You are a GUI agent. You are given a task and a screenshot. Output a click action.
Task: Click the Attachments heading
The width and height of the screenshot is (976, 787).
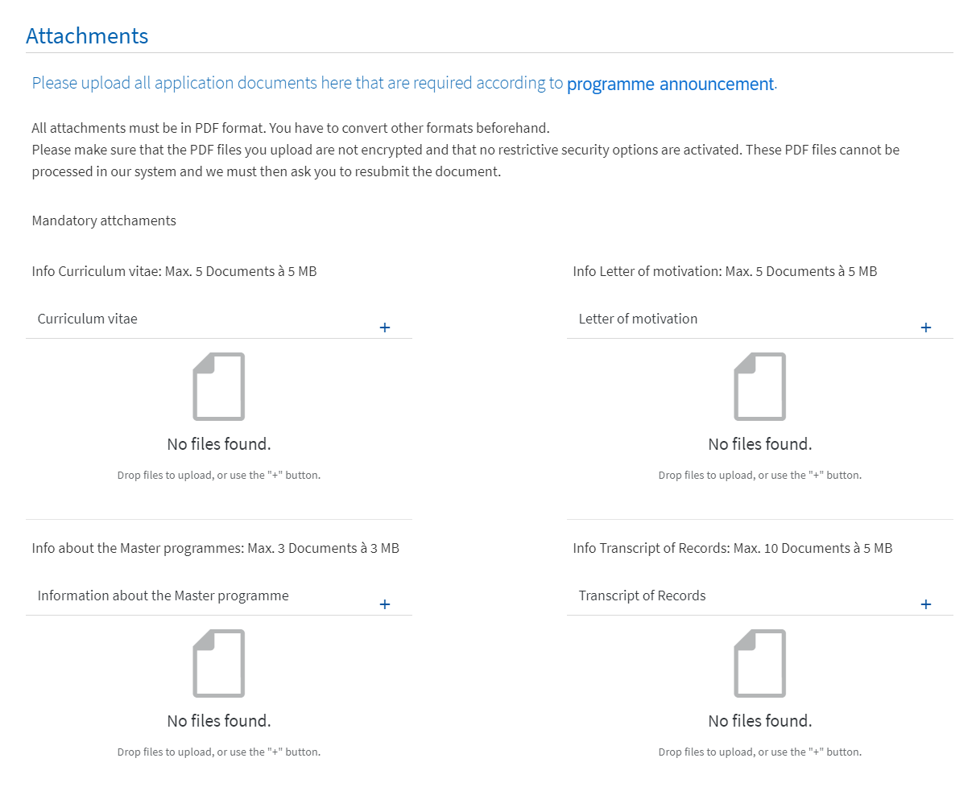pyautogui.click(x=87, y=36)
